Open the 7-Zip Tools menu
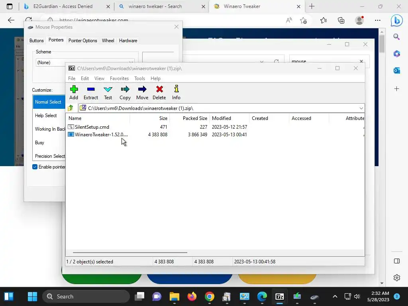408x306 pixels. click(x=139, y=78)
